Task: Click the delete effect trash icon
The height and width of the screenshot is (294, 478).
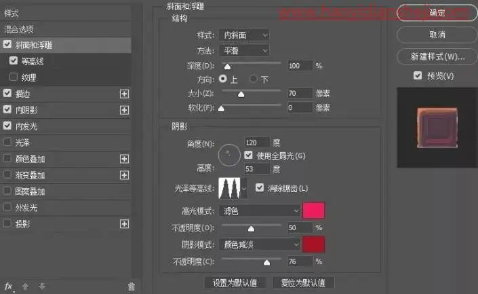Action: (132, 287)
